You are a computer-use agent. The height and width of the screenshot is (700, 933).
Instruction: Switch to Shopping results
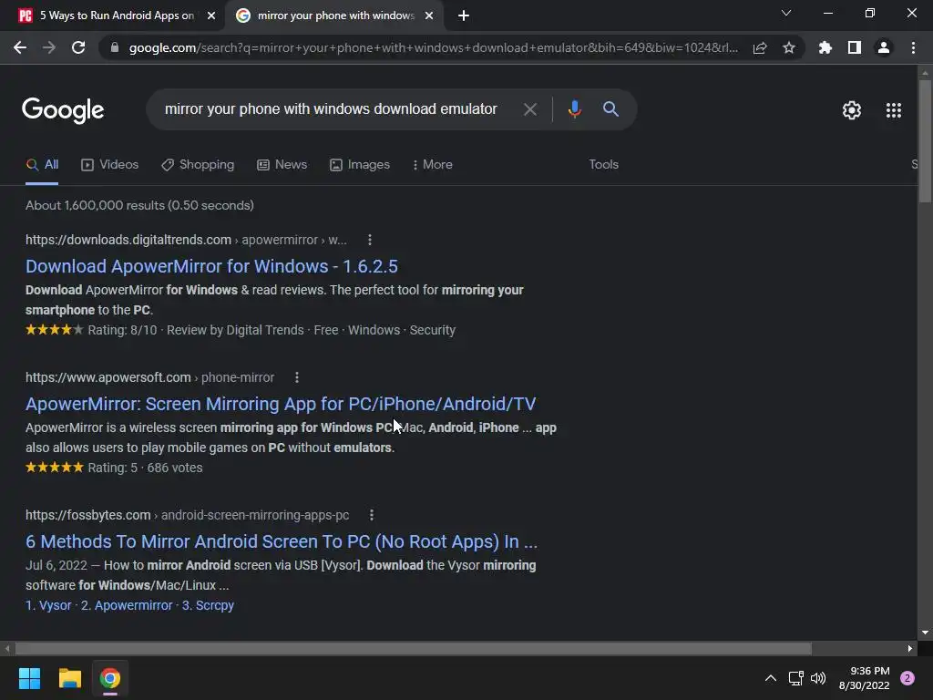[x=198, y=165]
